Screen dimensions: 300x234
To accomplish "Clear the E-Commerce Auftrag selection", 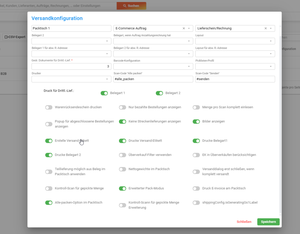I will coord(184,28).
